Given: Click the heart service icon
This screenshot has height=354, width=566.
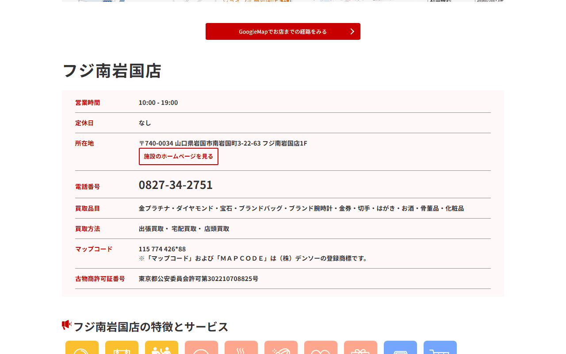Looking at the screenshot, I should 321,347.
